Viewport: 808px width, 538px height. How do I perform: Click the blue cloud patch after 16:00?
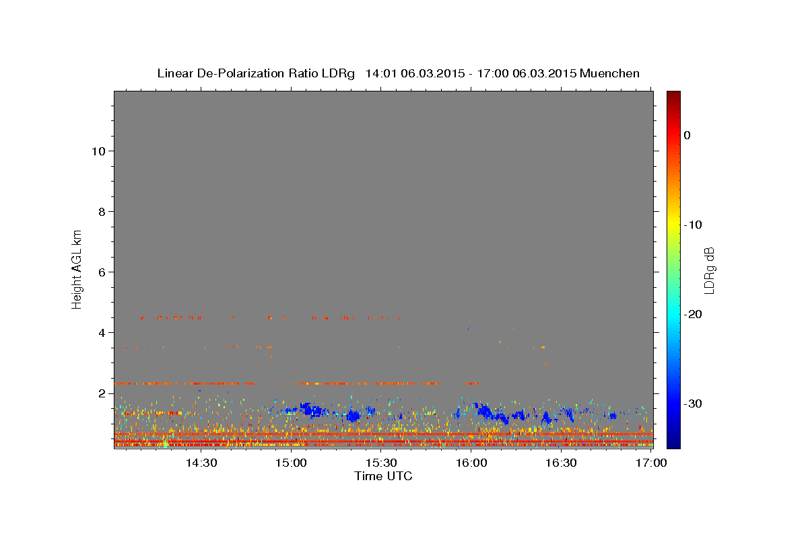point(486,411)
